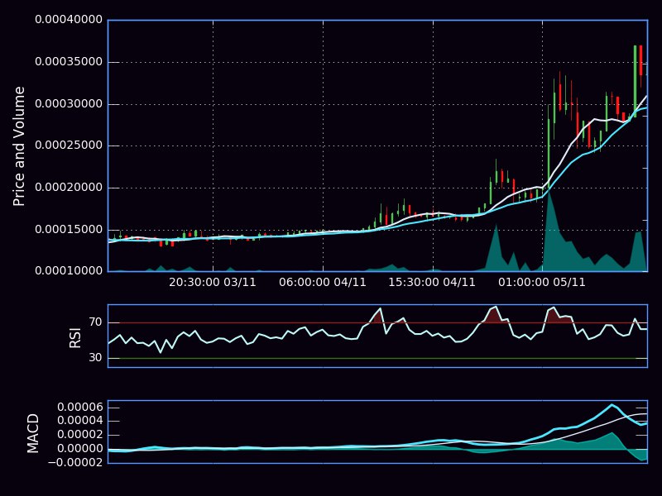Click the 'Price and Volume' axis title

point(19,146)
